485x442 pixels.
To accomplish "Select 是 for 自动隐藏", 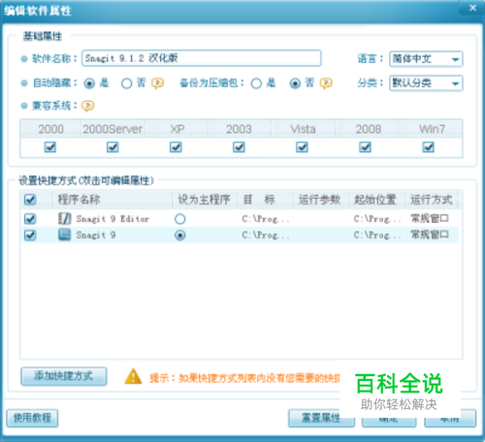I will pyautogui.click(x=89, y=83).
